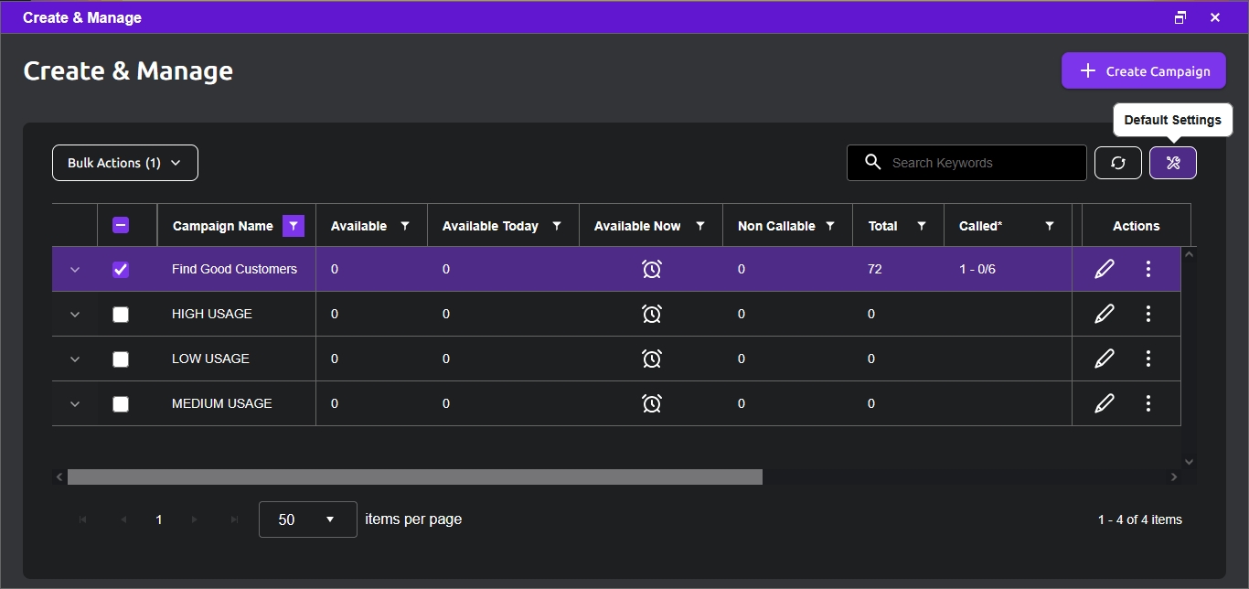Image resolution: width=1249 pixels, height=589 pixels.
Task: Go to the next page
Action: pyautogui.click(x=194, y=519)
